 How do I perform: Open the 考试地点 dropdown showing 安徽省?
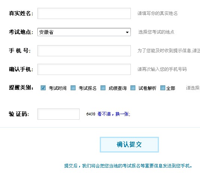[84, 32]
